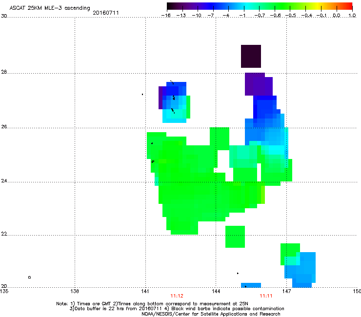Click the color bar label -13
This screenshot has width=361, height=317.
click(x=181, y=16)
